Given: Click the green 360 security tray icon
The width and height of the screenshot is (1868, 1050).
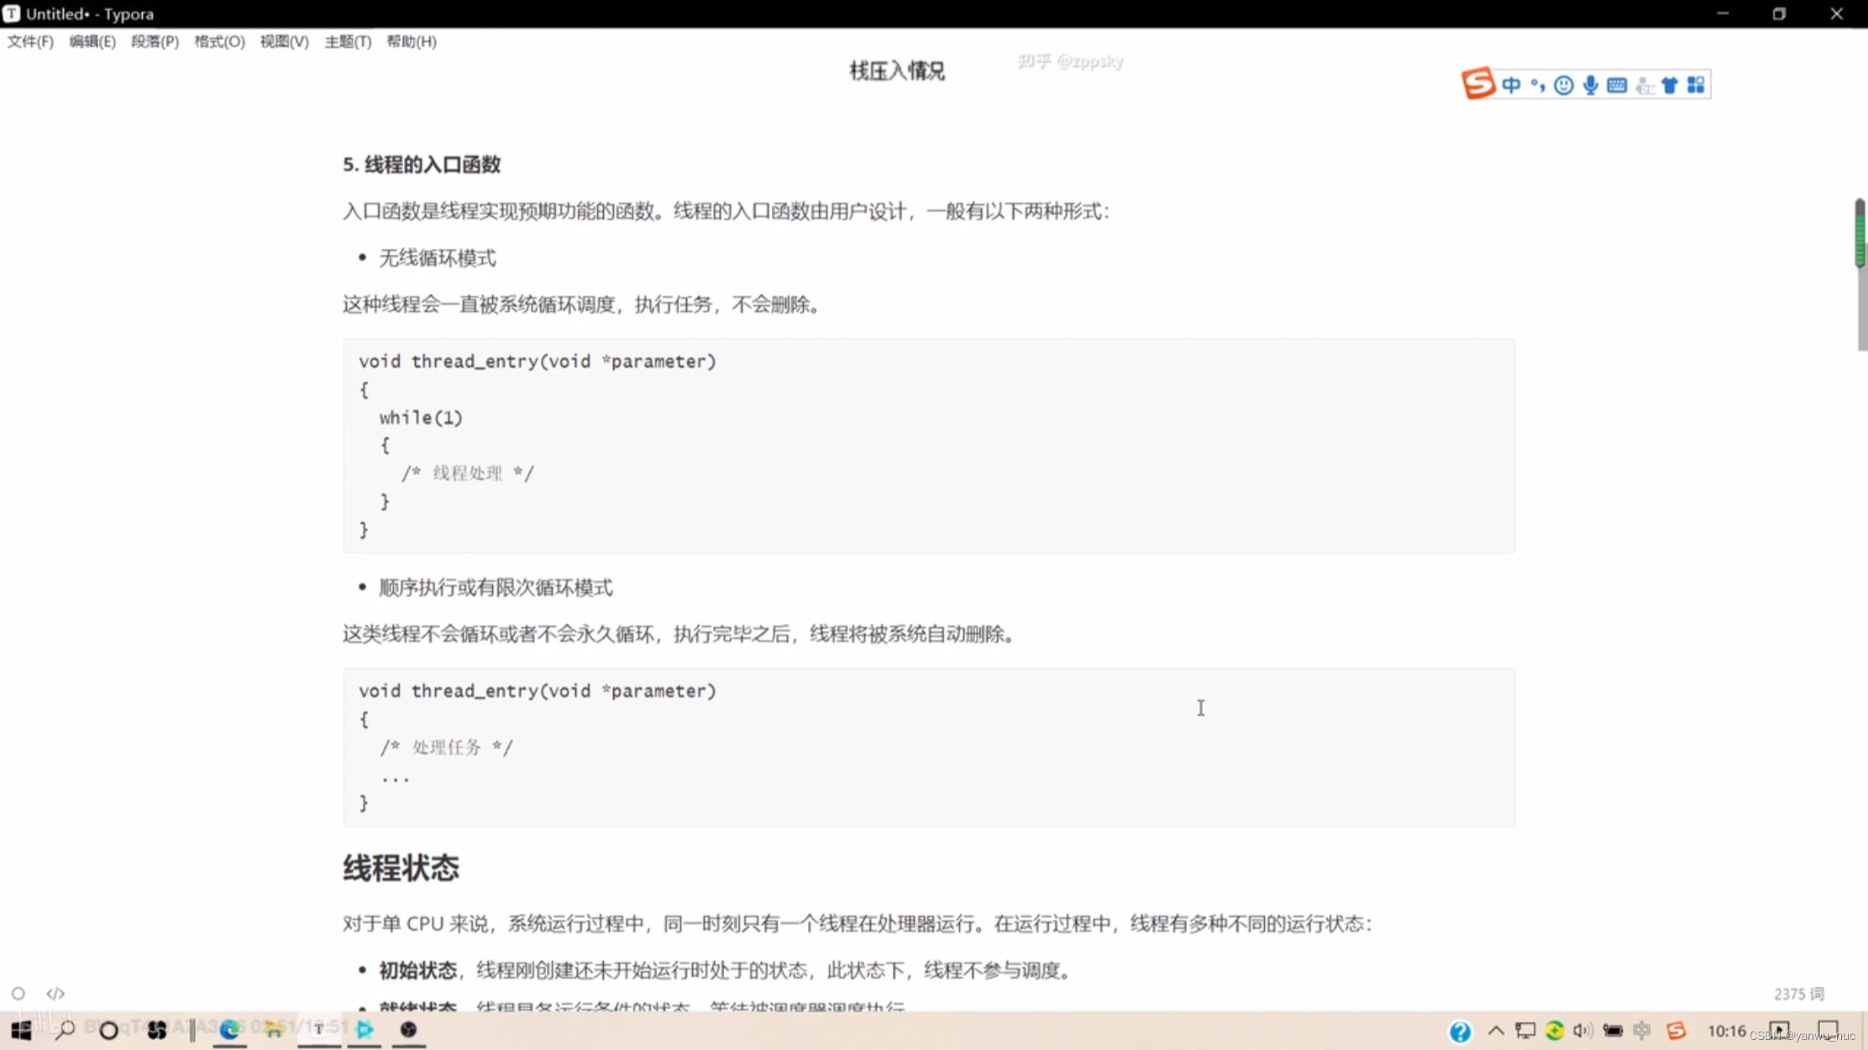Looking at the screenshot, I should tap(1555, 1031).
